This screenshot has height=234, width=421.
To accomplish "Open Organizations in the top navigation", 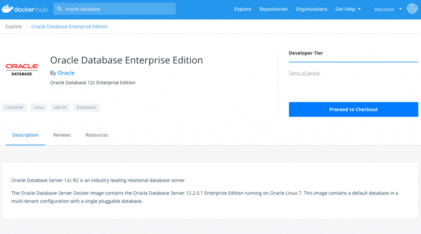I will click(311, 9).
